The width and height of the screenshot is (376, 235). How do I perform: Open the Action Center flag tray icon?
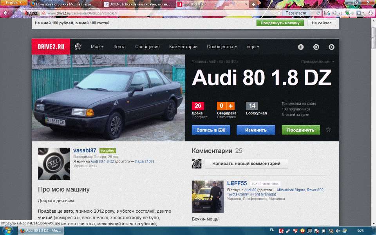click(316, 231)
